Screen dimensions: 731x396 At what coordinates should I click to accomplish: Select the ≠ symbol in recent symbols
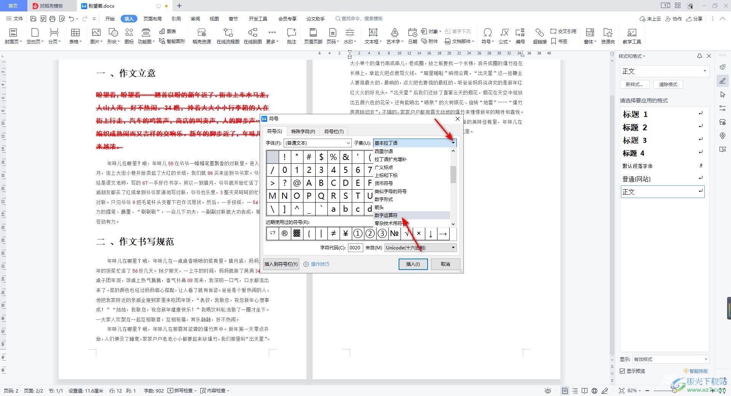(x=334, y=233)
